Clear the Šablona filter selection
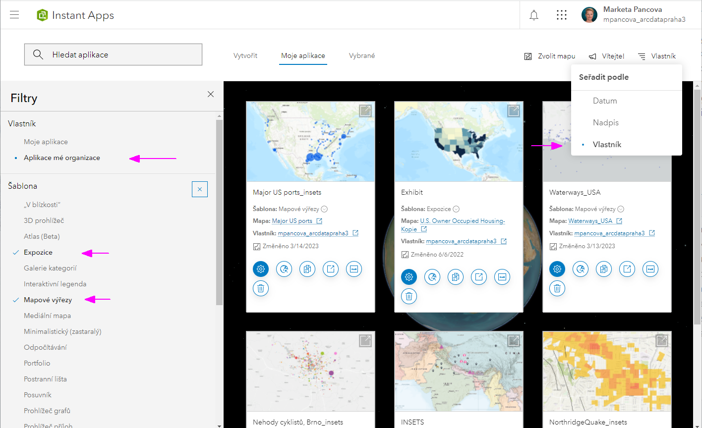Image resolution: width=702 pixels, height=428 pixels. click(x=200, y=189)
